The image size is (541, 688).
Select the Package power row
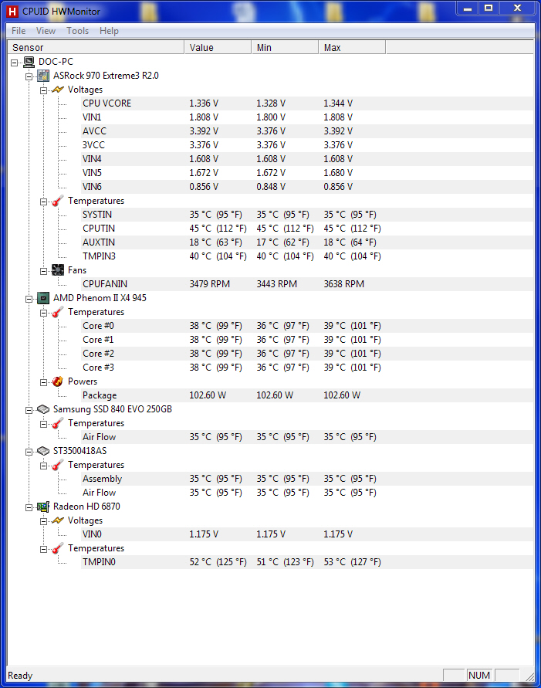[x=307, y=395]
